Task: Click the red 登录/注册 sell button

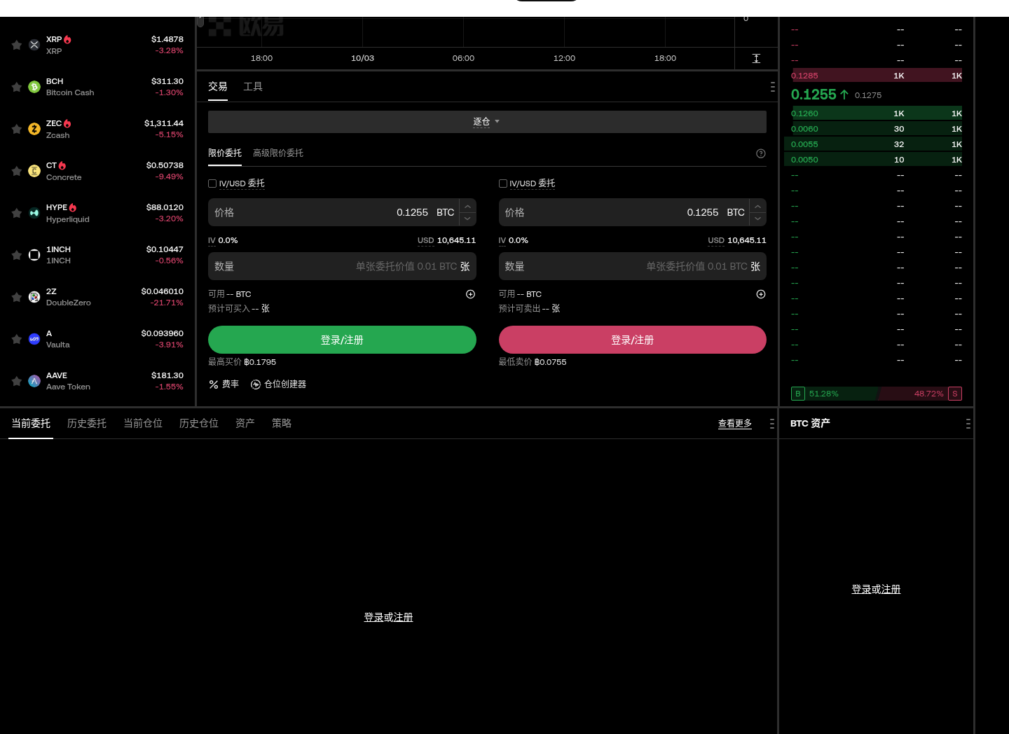Action: 633,340
